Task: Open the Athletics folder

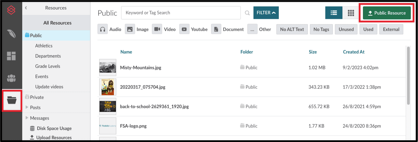Action: tap(44, 46)
